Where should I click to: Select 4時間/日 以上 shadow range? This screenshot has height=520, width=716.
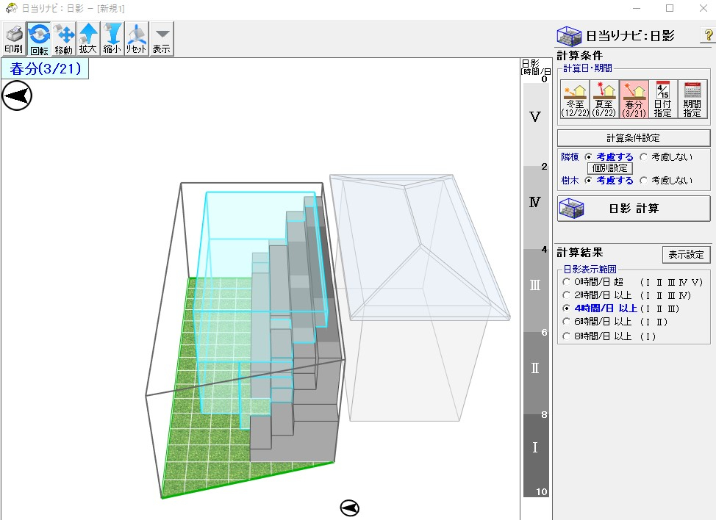(x=621, y=308)
